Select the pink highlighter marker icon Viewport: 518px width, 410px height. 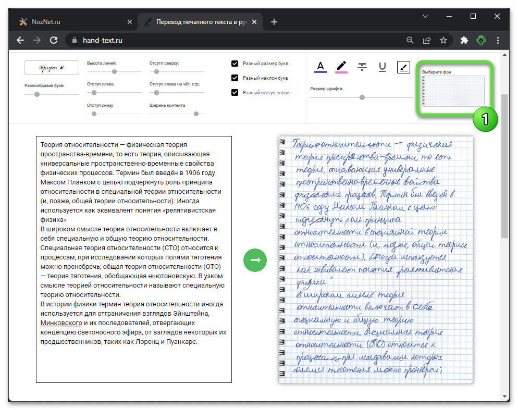click(x=341, y=67)
